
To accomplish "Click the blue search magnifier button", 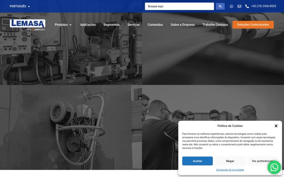I will 220,6.
